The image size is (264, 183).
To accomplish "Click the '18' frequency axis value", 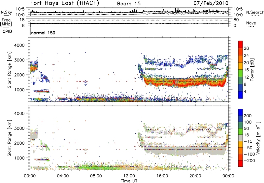I will point(22,20).
